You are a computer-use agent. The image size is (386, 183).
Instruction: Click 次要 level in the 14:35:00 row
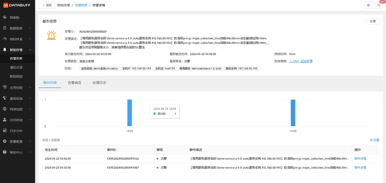click(164, 168)
